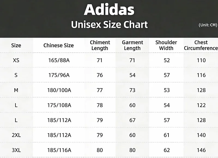Image resolution: width=218 pixels, height=158 pixels.
Task: Select the Size column header
Action: click(x=16, y=45)
